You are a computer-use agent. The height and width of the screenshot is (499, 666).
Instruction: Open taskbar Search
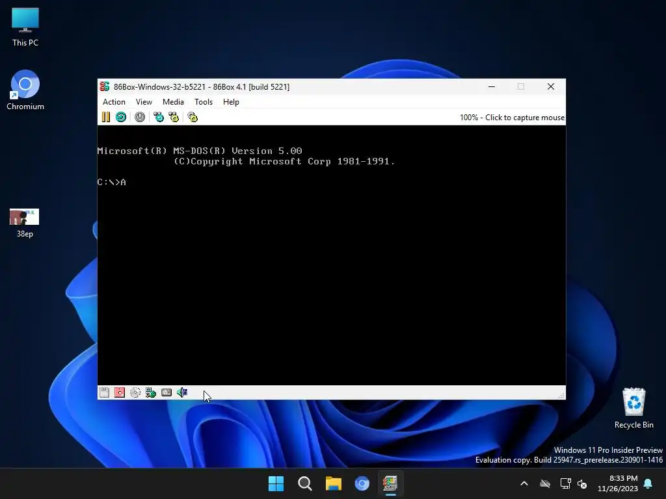(305, 483)
